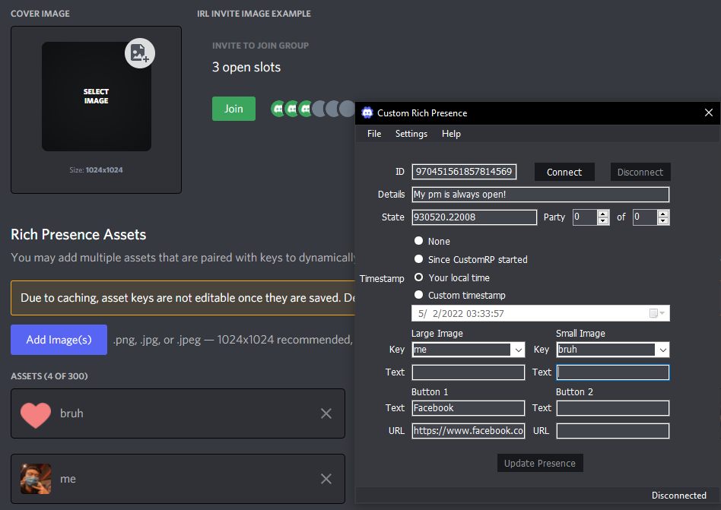Open the Large Image key dropdown
The width and height of the screenshot is (721, 510).
(x=518, y=349)
